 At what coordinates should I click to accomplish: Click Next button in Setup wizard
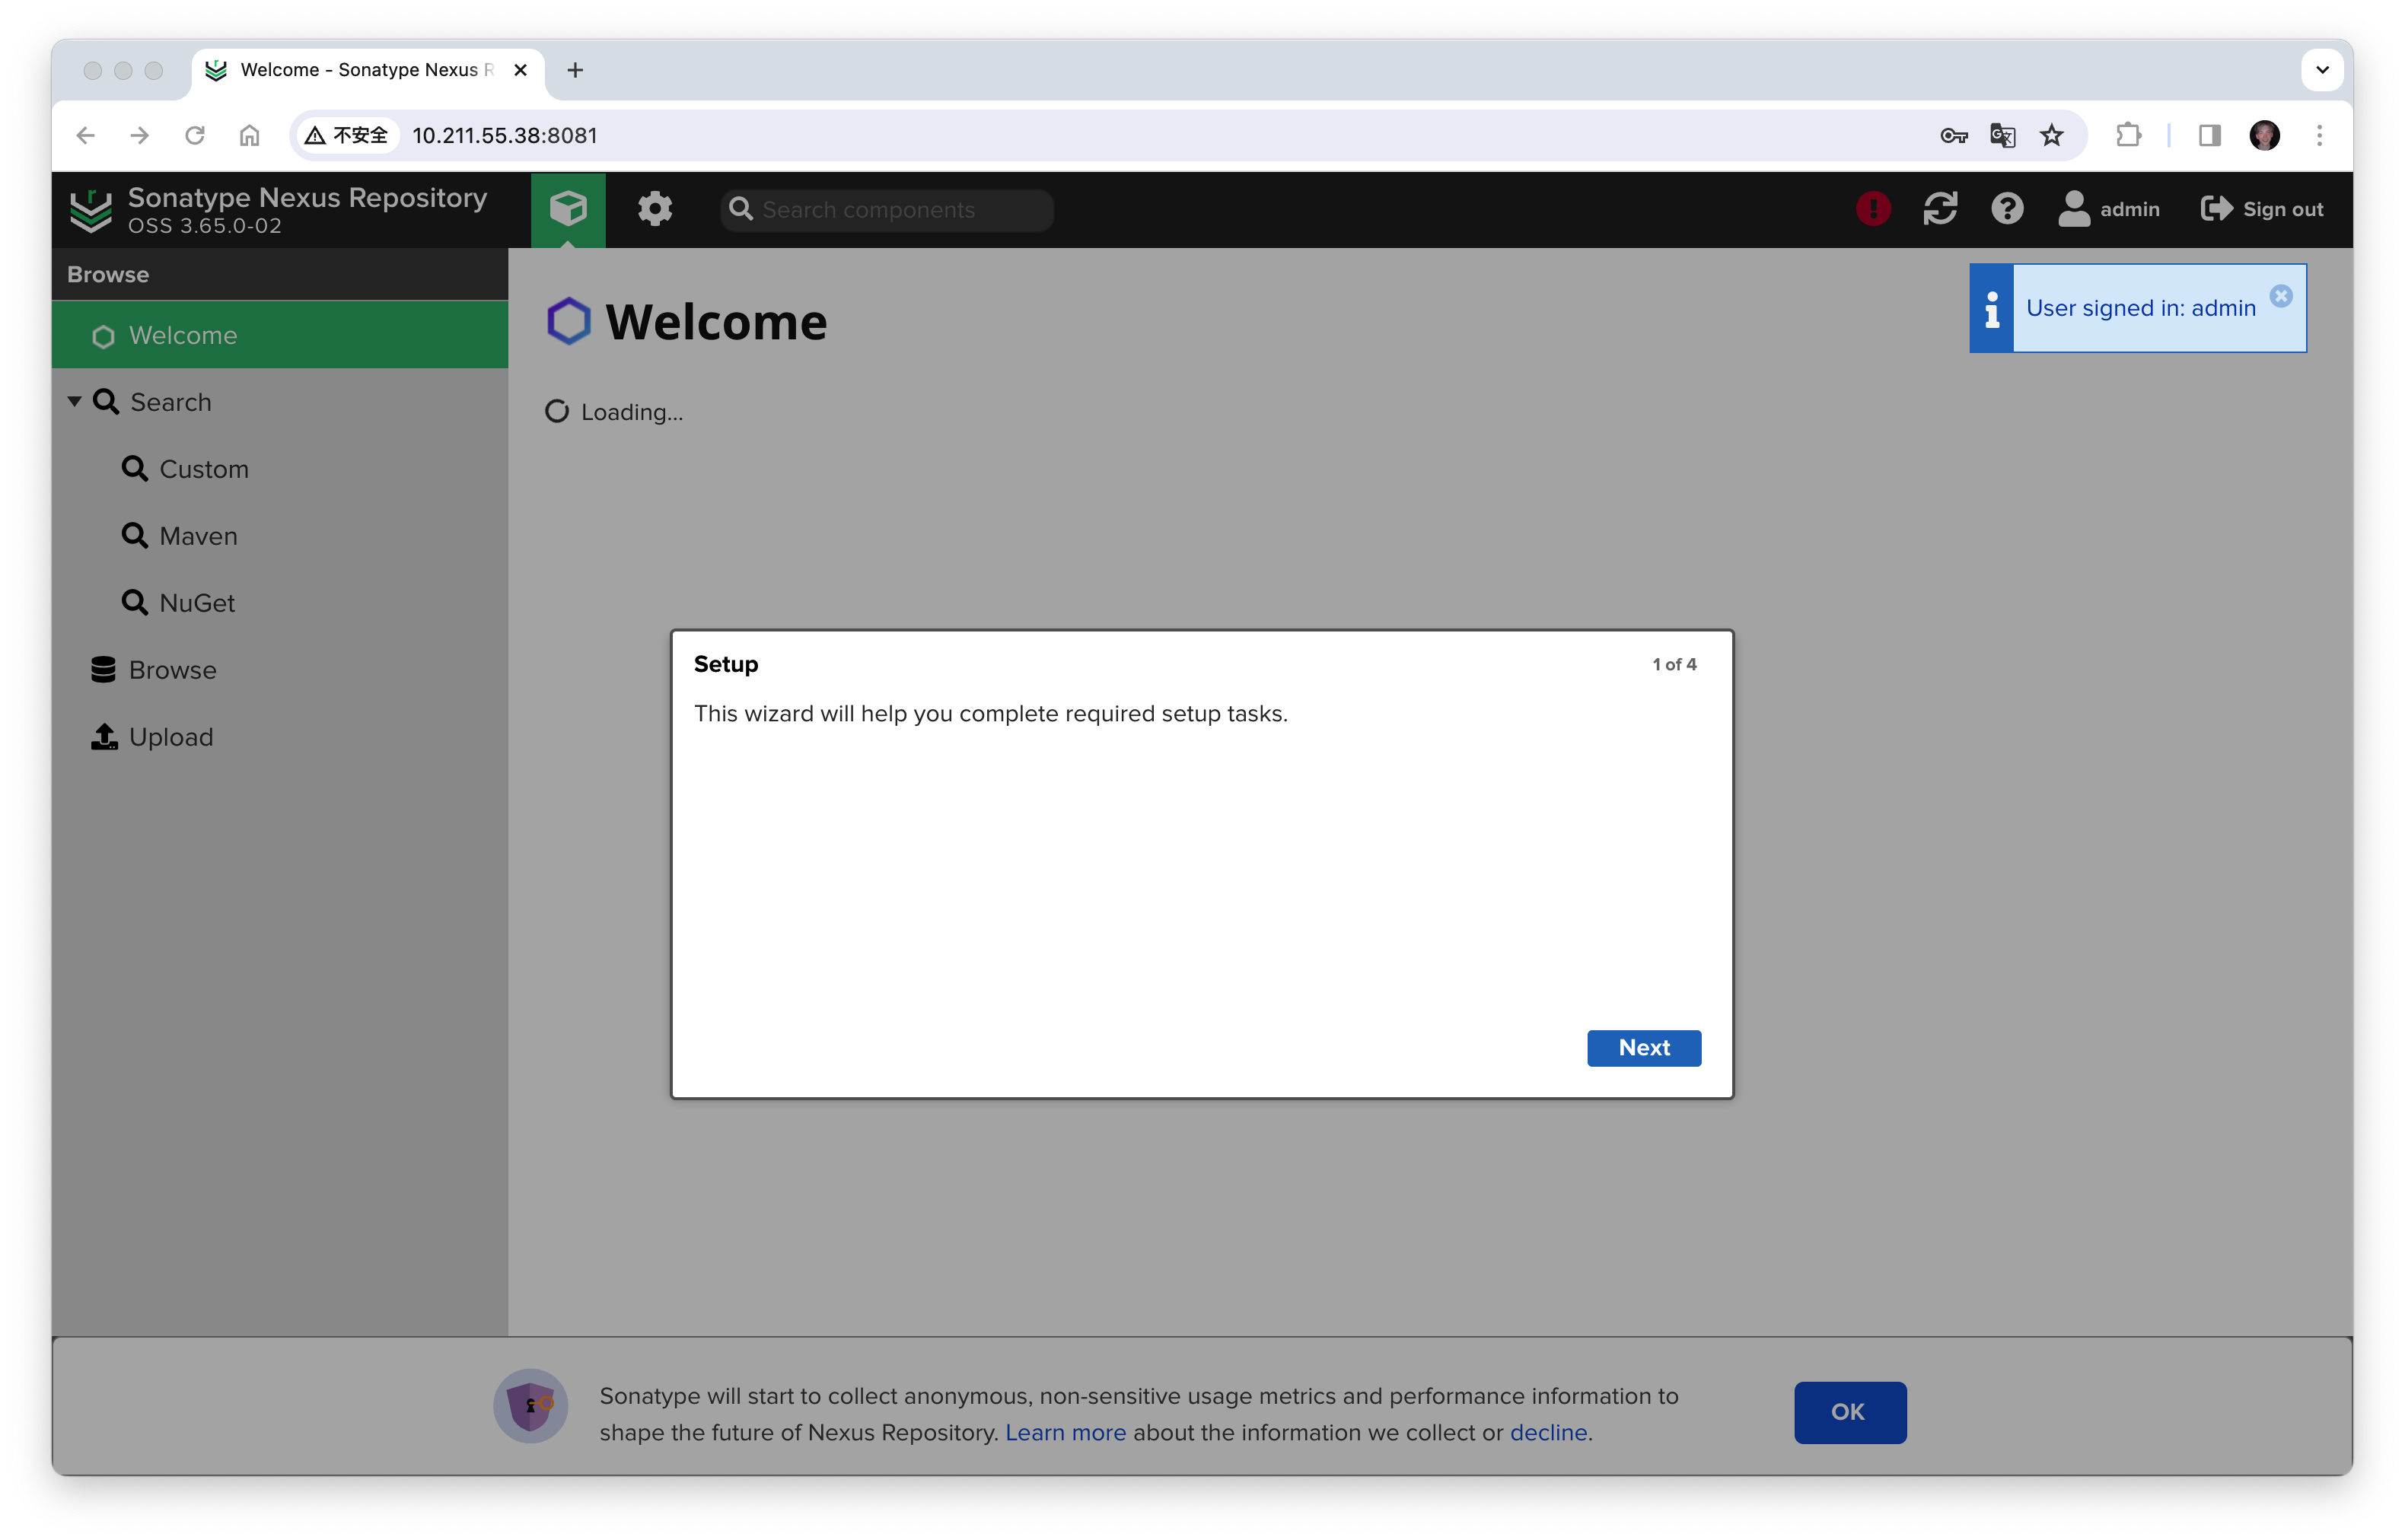coord(1642,1046)
